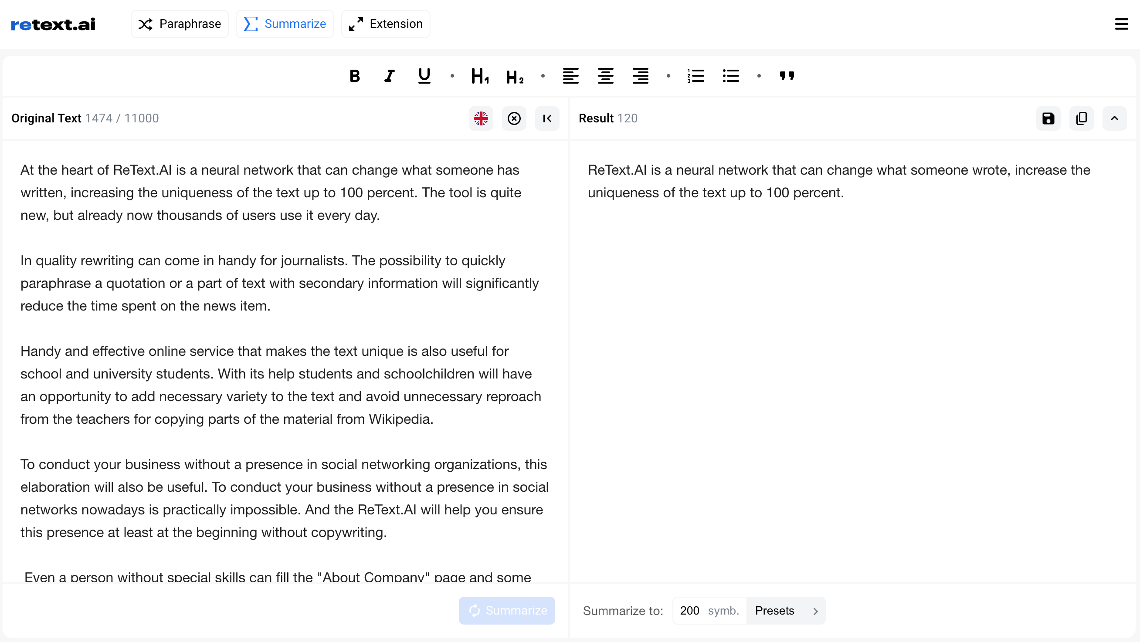This screenshot has height=642, width=1140.
Task: Center align the text
Action: coord(605,76)
